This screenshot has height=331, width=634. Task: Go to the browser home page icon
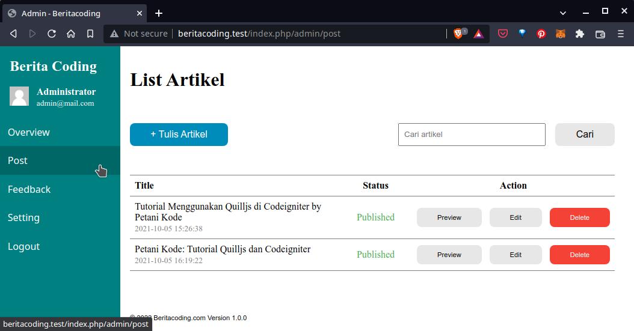(x=71, y=34)
